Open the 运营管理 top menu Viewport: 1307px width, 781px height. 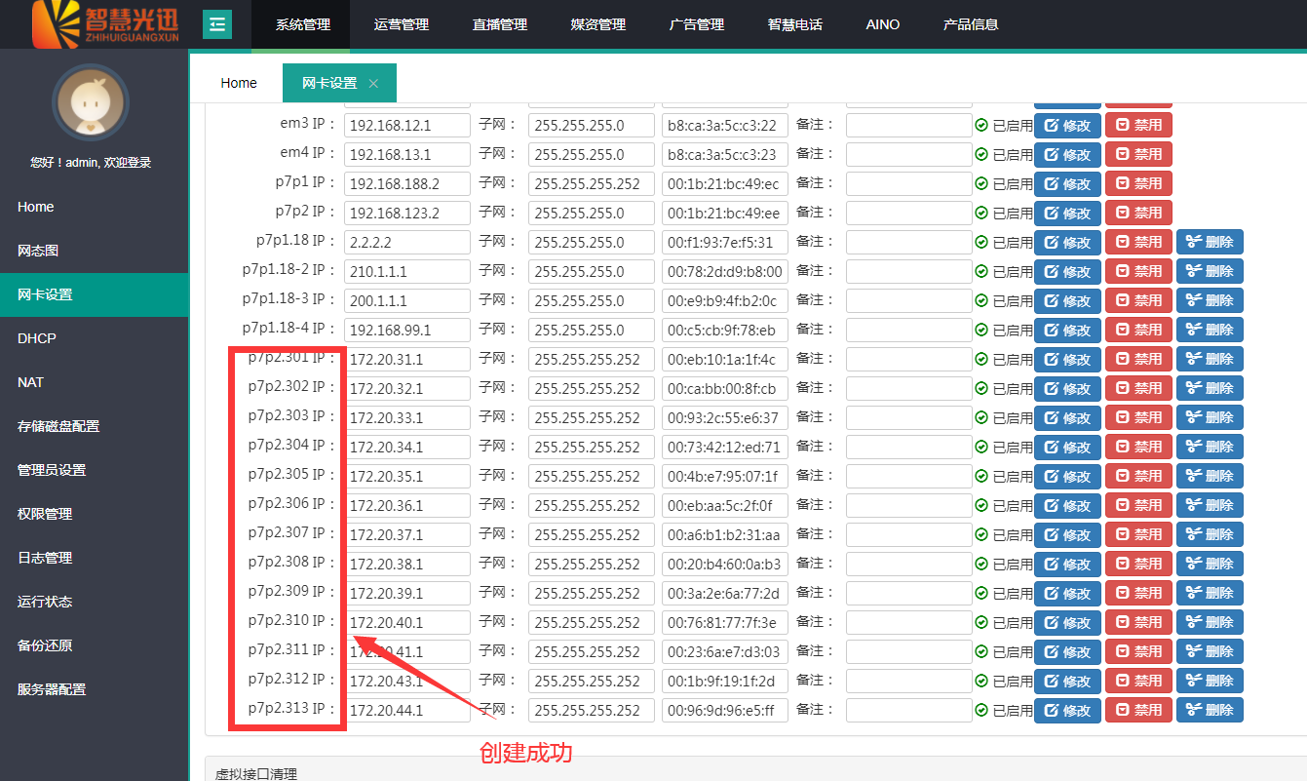[401, 24]
